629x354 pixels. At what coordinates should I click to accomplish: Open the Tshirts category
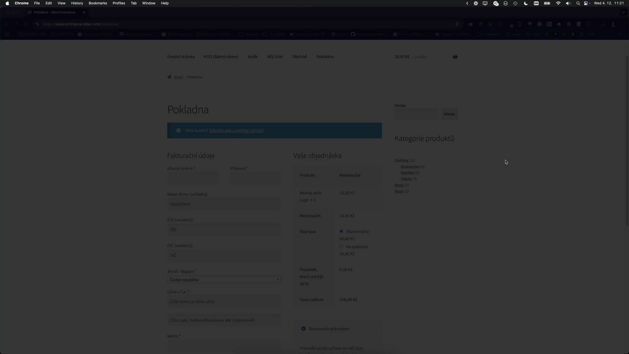[x=406, y=178]
